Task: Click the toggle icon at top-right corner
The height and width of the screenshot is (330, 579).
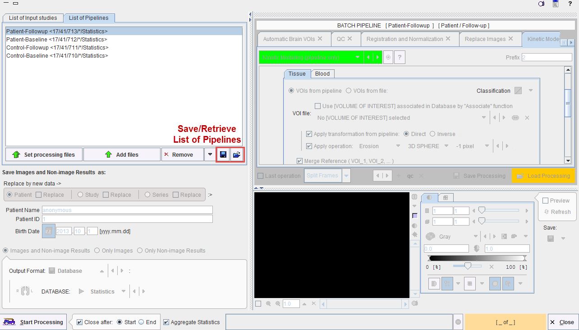Action: click(542, 4)
